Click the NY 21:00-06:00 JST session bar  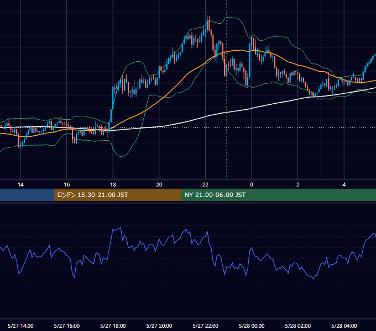pos(278,195)
